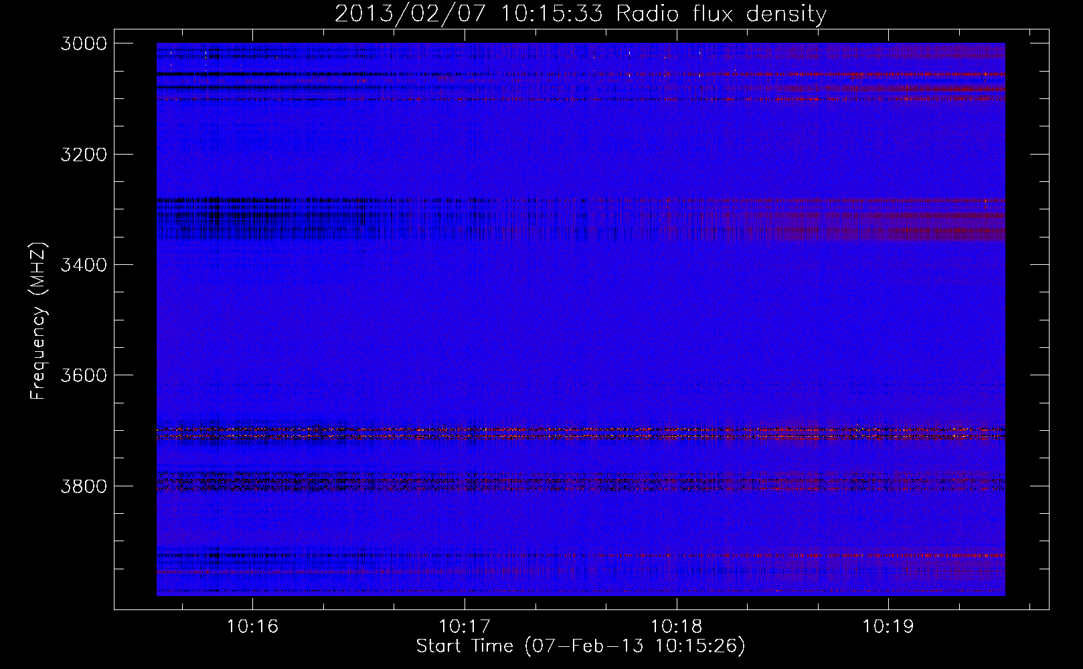Click the plot title '2013/02/07 10:15:33 Radio flux density'
Image resolution: width=1083 pixels, height=669 pixels.
pos(580,14)
